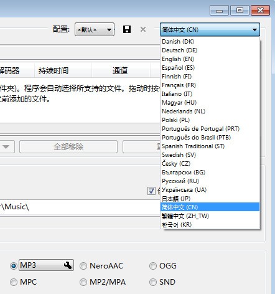Click the output folder path field ending \Music\
Image resolution: width=275 pixels, height=294 pixels.
point(80,207)
